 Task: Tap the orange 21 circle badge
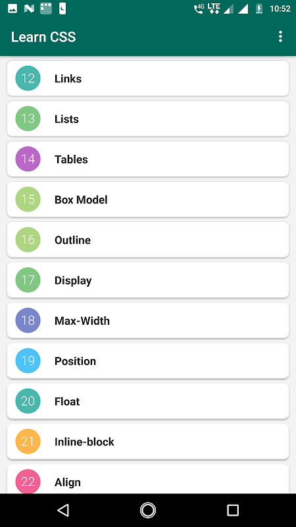click(x=28, y=441)
